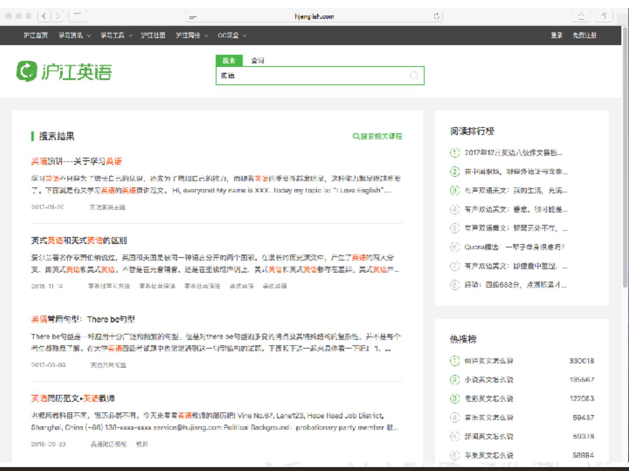Expand the 沪江网校 dropdown menu
Image resolution: width=629 pixels, height=471 pixels.
192,35
